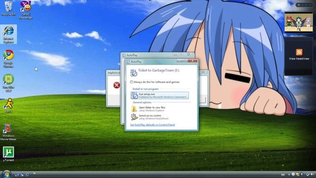Close the front AutoPlay dialog

pos(193,61)
